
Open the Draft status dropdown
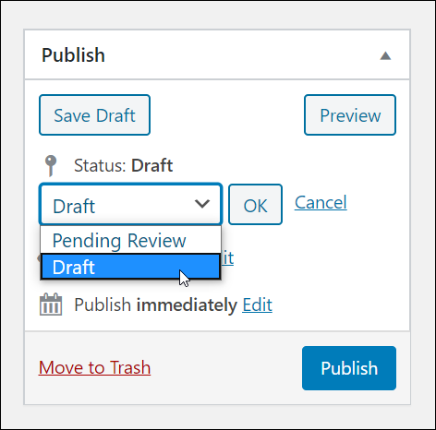coord(130,204)
